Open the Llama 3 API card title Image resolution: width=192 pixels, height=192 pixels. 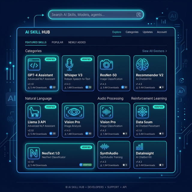point(37,122)
